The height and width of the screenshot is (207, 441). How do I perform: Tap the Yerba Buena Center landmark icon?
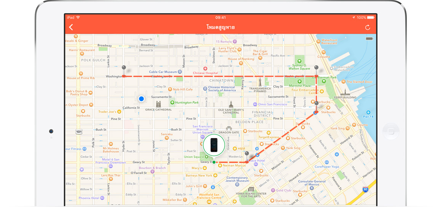point(251,189)
